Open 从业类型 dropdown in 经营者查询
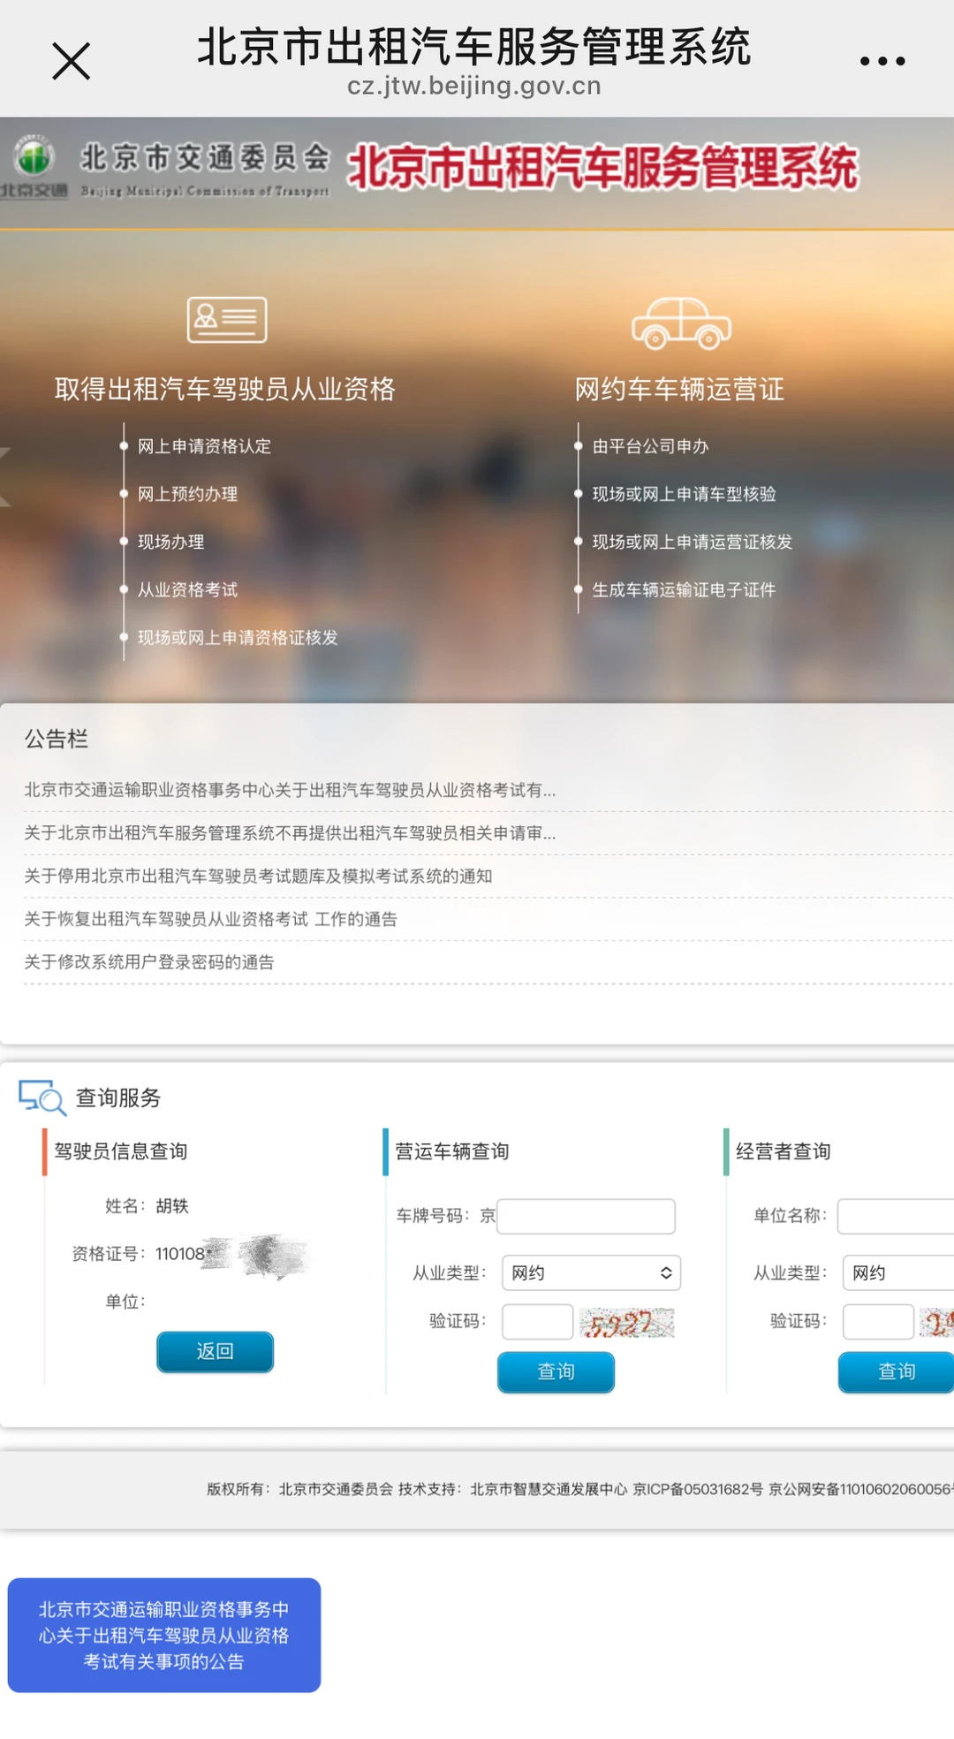This screenshot has height=1739, width=954. tap(898, 1272)
